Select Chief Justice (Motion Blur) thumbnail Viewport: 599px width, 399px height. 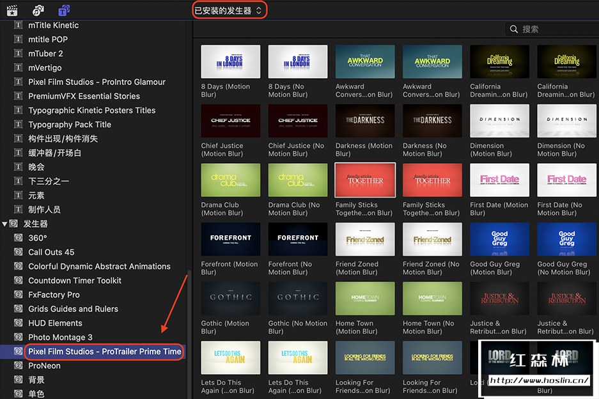click(x=230, y=121)
